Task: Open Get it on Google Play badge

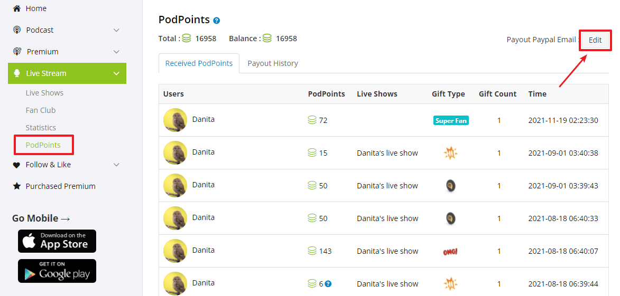Action: pyautogui.click(x=57, y=271)
